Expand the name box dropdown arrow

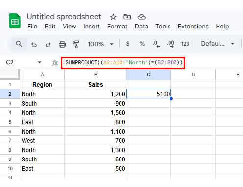coord(39,62)
